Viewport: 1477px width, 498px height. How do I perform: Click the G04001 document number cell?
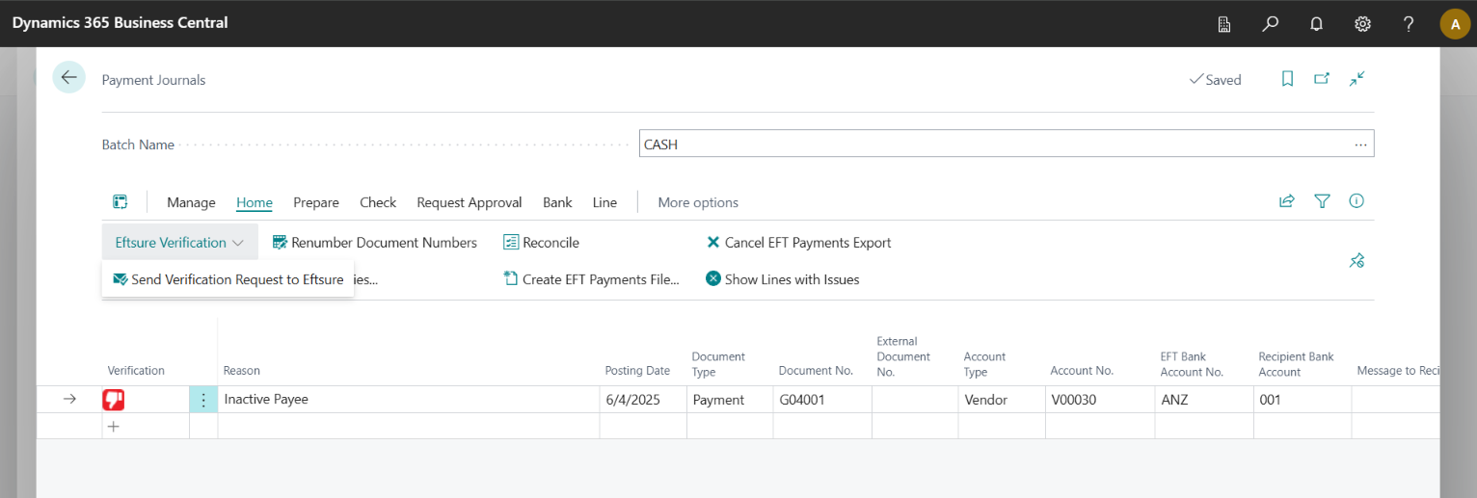click(822, 399)
